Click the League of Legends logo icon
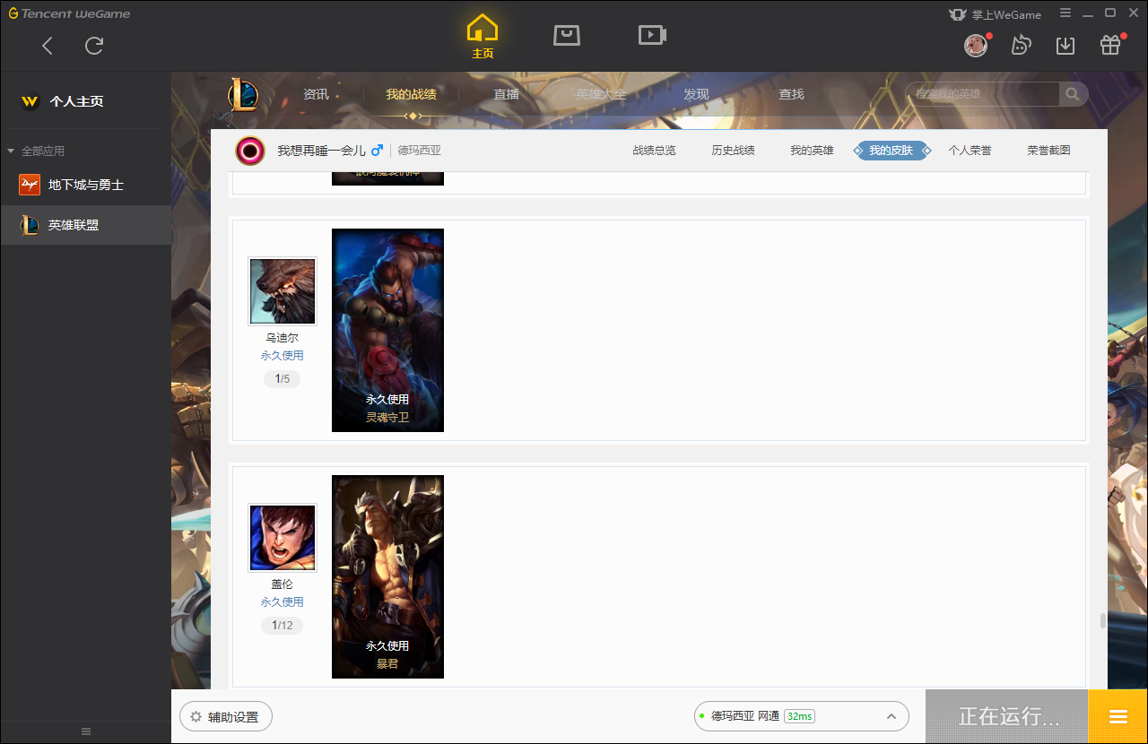Viewport: 1148px width, 744px height. (242, 94)
